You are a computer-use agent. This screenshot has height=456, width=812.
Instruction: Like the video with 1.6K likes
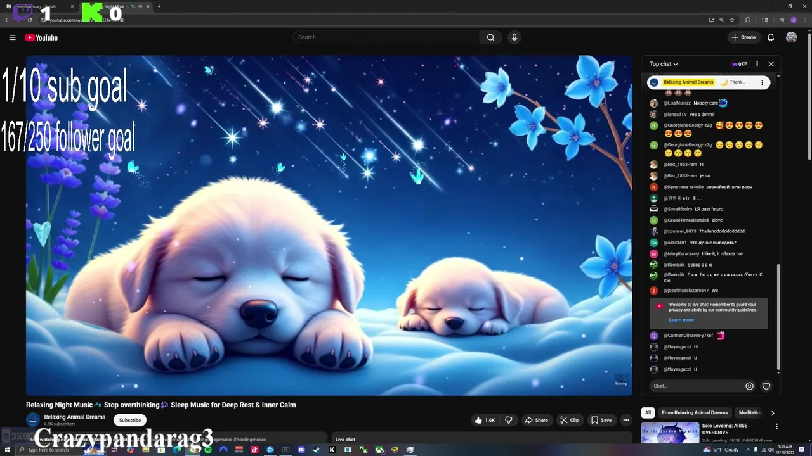pos(485,420)
